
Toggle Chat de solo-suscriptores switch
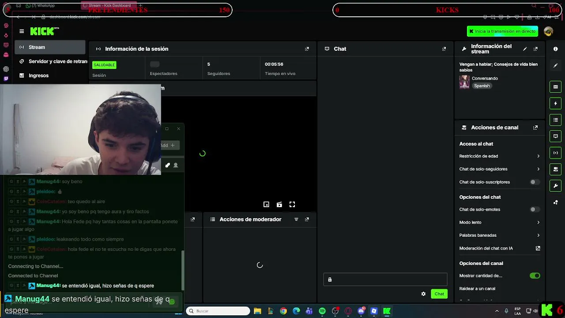[535, 182]
